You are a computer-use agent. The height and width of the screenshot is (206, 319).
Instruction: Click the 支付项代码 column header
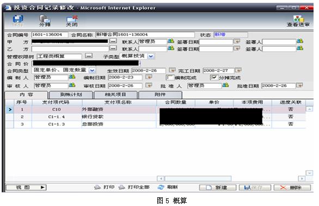coord(56,102)
